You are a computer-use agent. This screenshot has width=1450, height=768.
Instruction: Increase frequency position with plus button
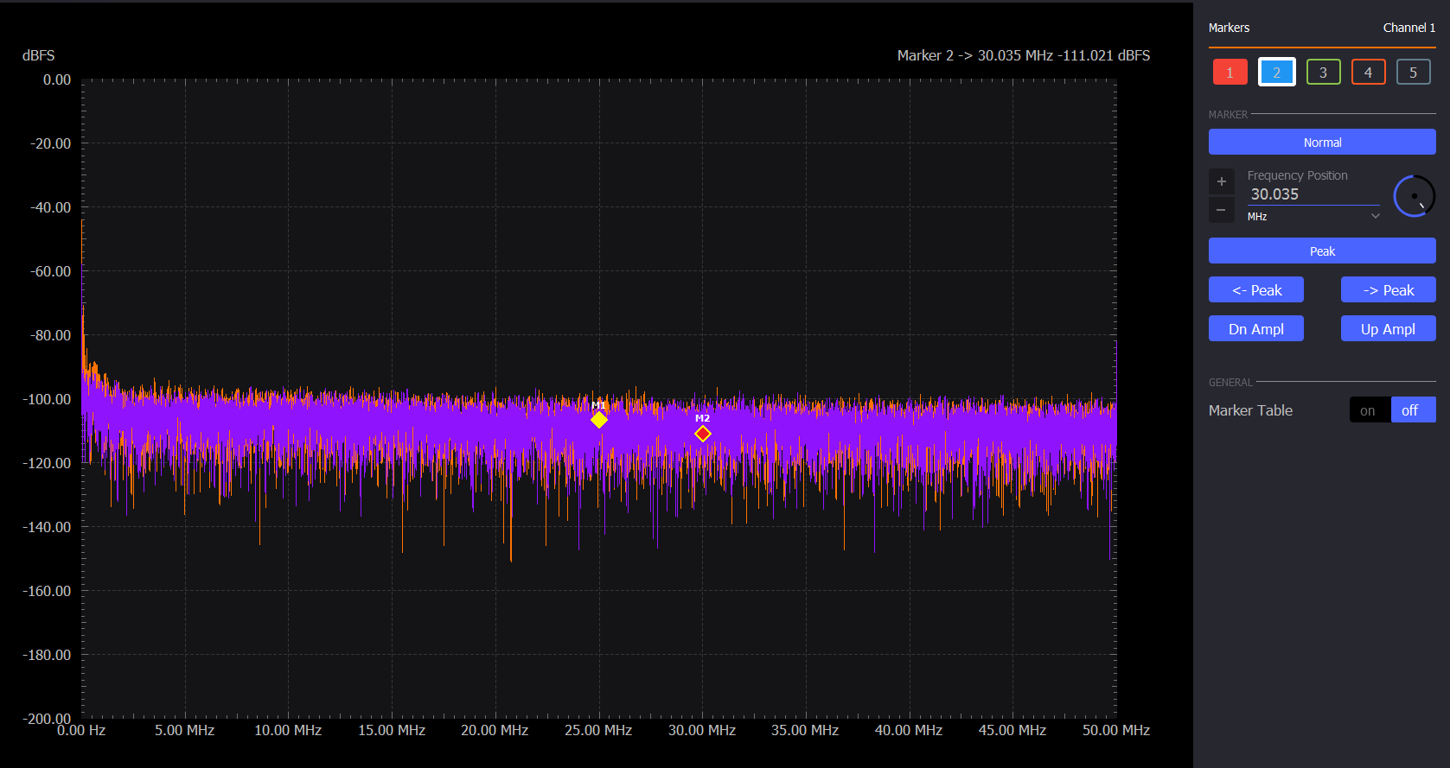click(x=1221, y=181)
